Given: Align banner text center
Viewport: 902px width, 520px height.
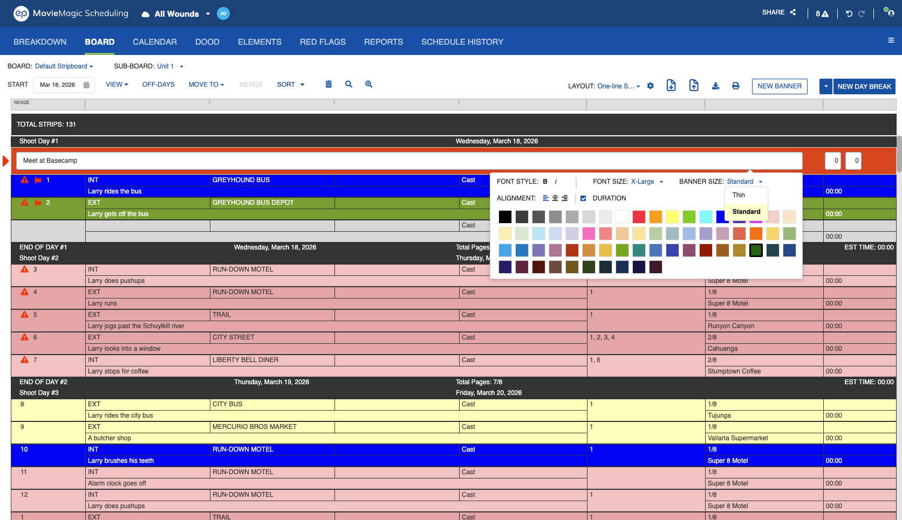Looking at the screenshot, I should [555, 198].
